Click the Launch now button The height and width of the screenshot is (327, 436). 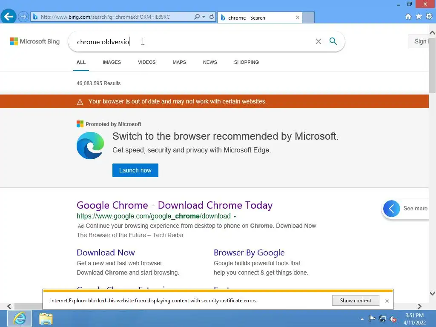pyautogui.click(x=135, y=170)
